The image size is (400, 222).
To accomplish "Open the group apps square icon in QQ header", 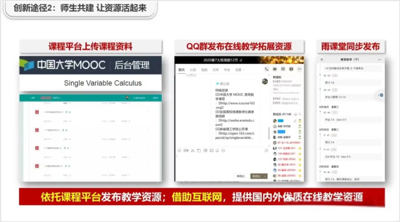I will coord(283,69).
